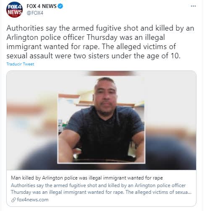Click the first line of tweet text

[100, 28]
